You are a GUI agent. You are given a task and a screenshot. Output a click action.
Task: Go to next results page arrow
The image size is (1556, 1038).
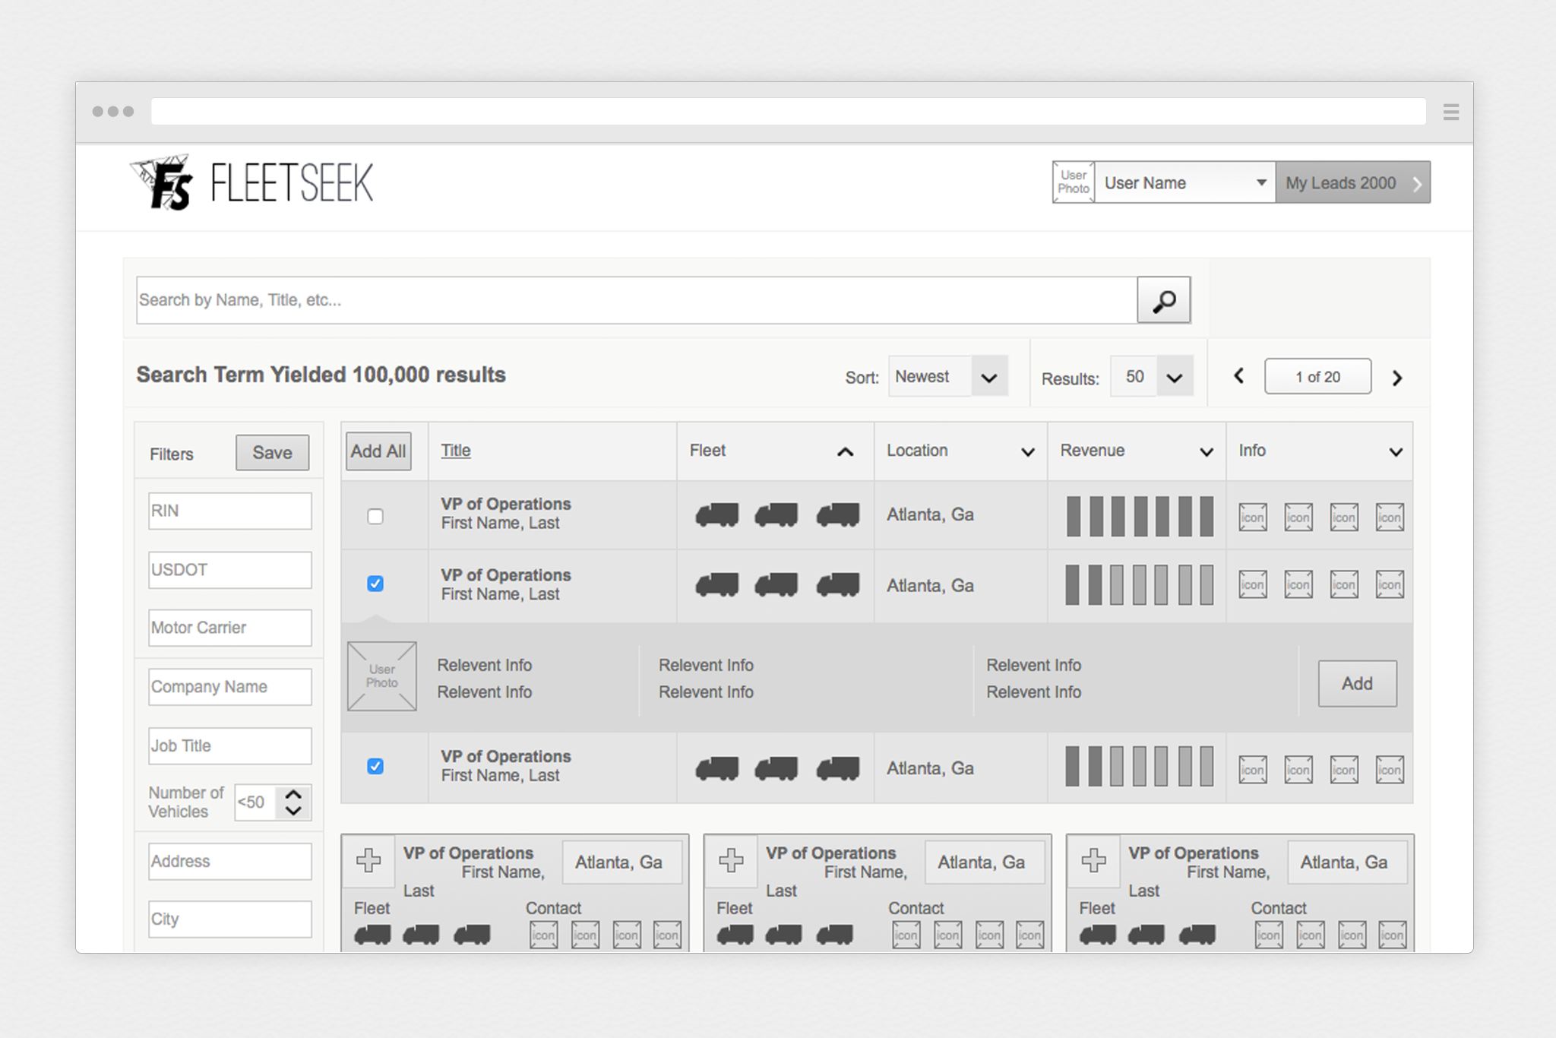(1396, 378)
